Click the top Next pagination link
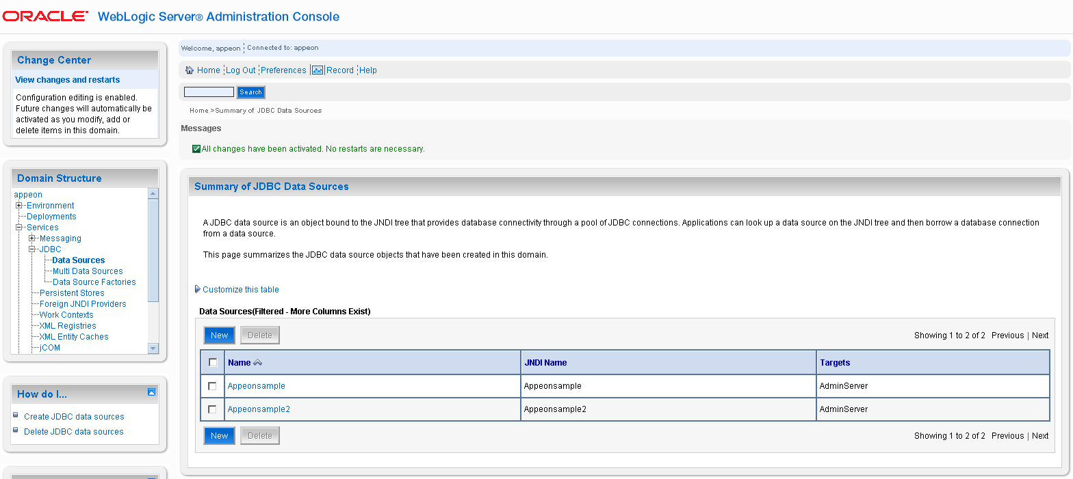Image resolution: width=1073 pixels, height=479 pixels. [x=1040, y=336]
